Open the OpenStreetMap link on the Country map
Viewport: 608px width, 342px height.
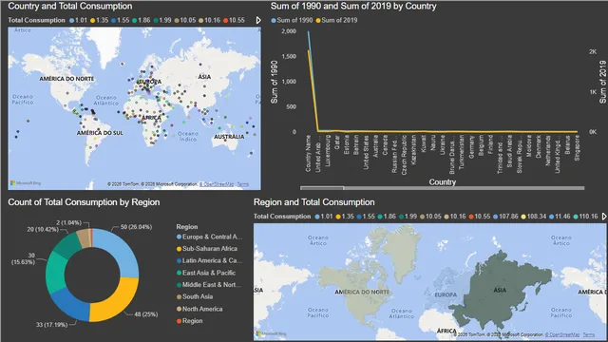click(x=217, y=184)
